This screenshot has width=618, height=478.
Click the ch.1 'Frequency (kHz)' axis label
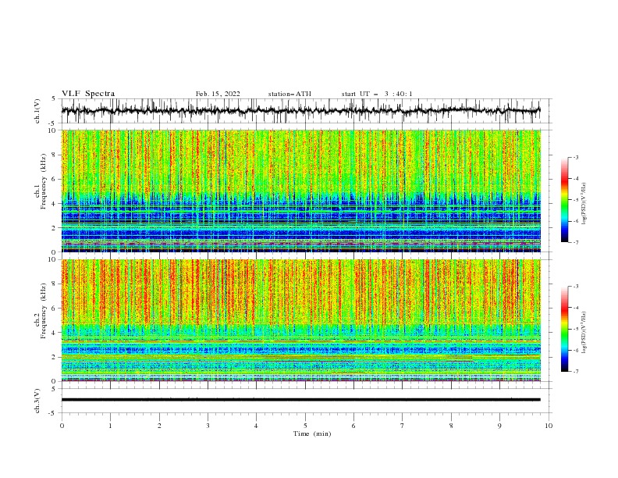(x=44, y=181)
